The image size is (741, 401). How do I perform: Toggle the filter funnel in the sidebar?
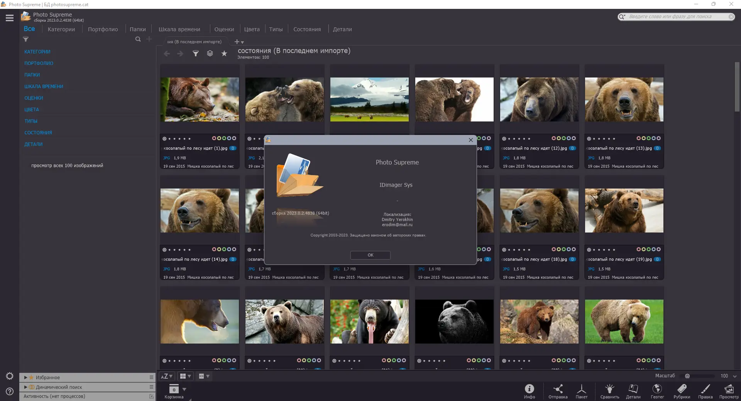(x=26, y=39)
